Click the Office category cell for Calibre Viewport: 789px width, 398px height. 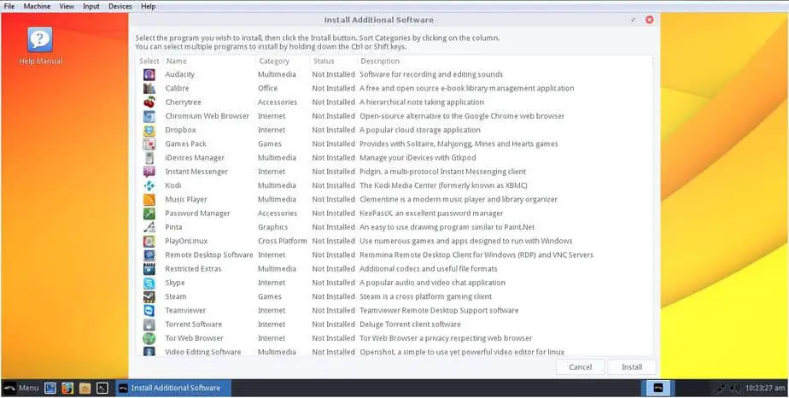[x=268, y=89]
